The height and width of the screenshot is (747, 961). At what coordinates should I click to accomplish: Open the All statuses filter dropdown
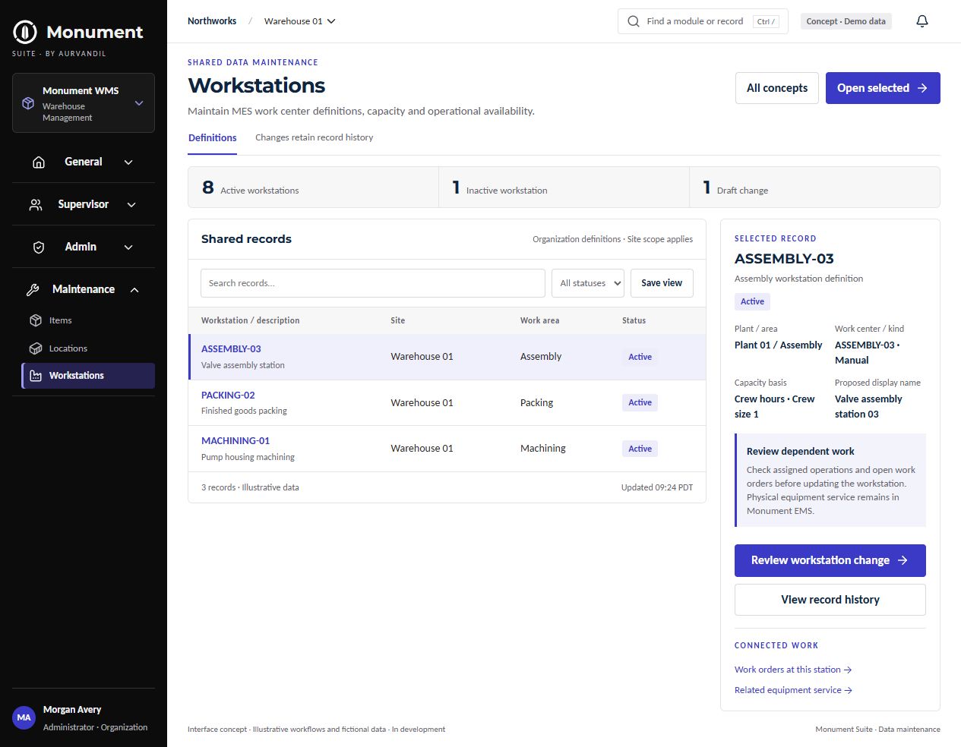click(588, 283)
